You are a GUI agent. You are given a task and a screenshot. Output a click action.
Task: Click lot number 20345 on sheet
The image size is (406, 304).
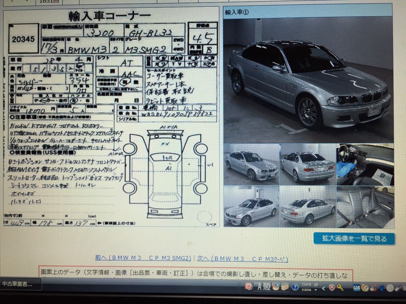click(23, 39)
